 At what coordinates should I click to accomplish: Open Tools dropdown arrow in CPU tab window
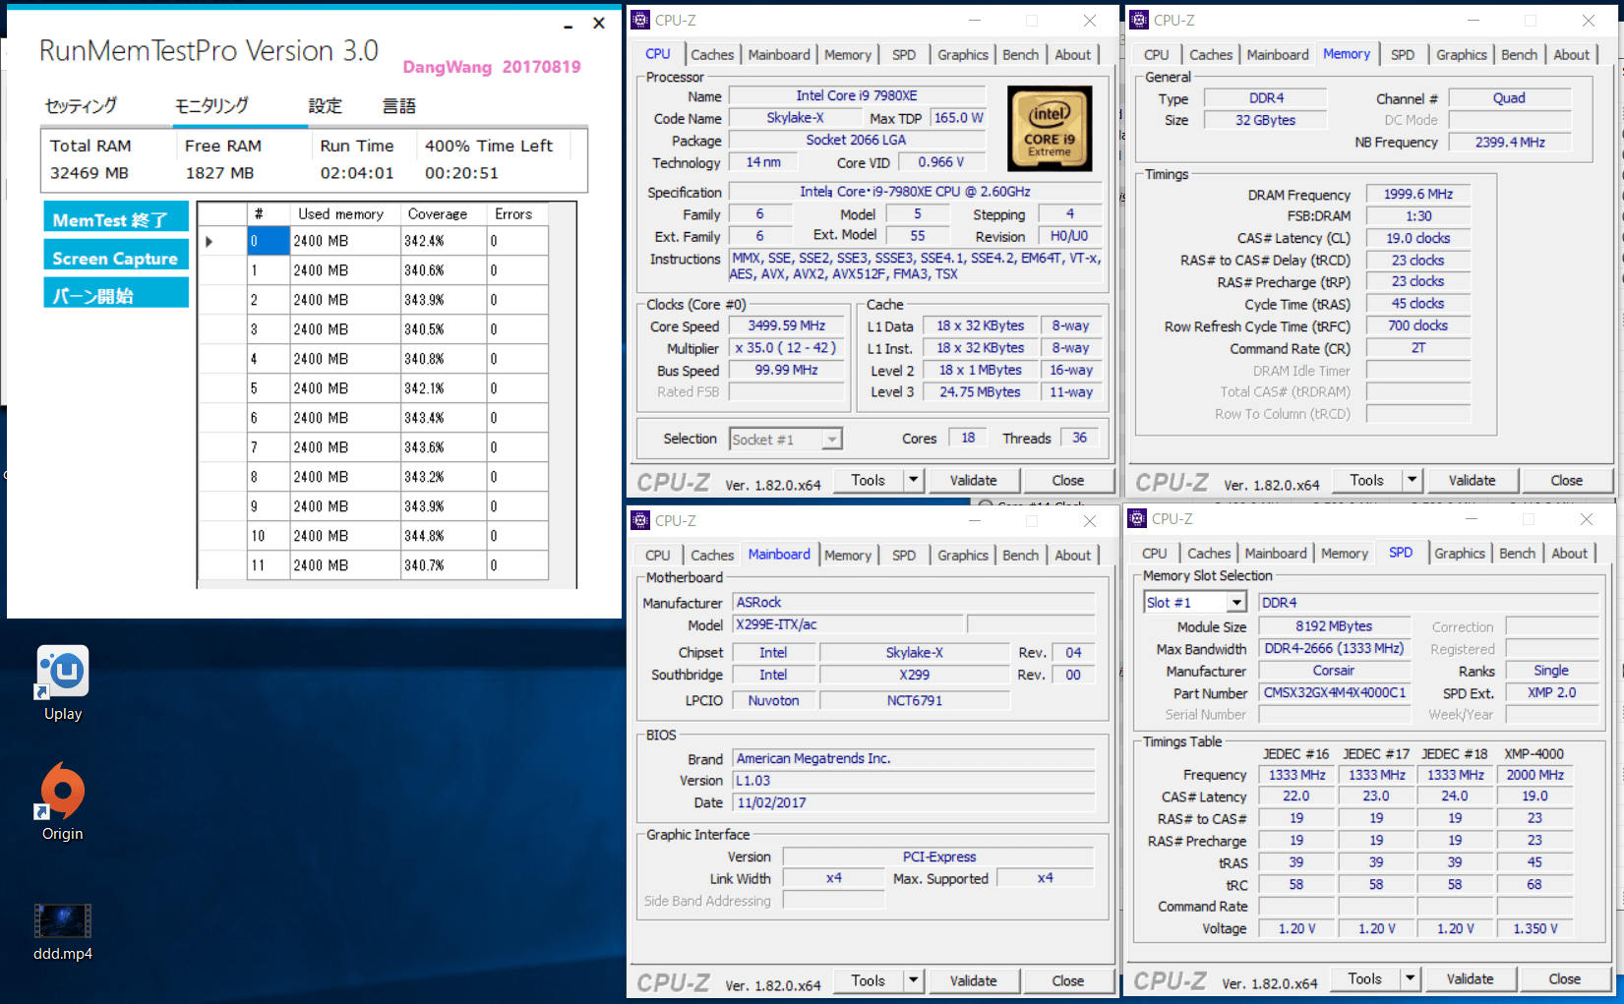click(x=914, y=480)
